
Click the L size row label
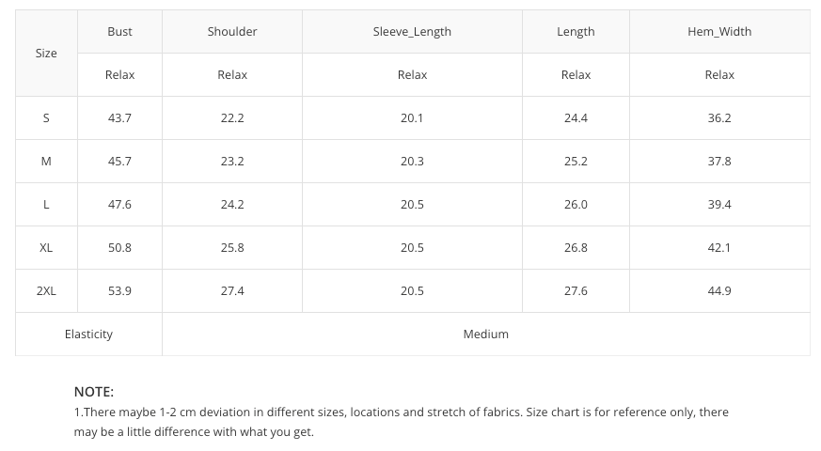pos(46,205)
